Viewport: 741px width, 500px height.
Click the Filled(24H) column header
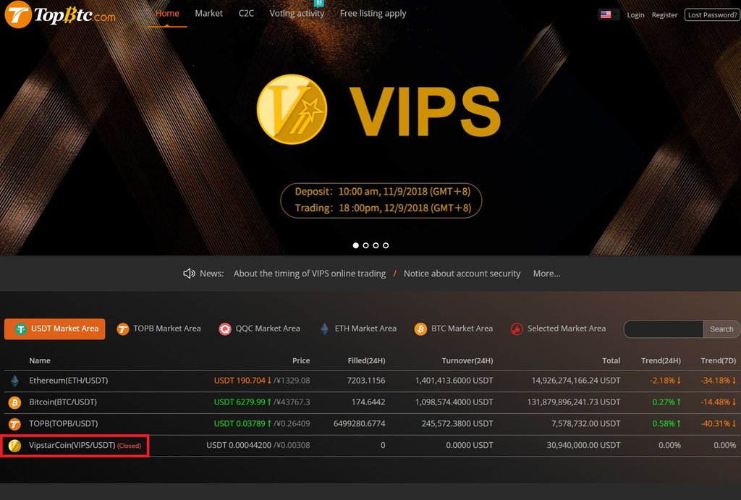(366, 360)
